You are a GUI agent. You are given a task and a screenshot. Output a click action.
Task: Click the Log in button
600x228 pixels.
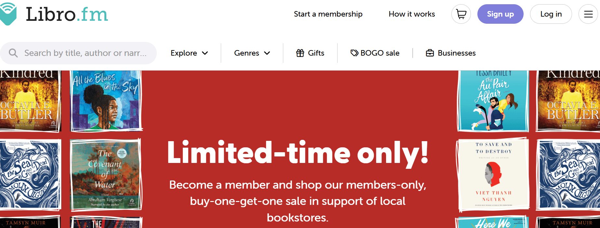(551, 14)
